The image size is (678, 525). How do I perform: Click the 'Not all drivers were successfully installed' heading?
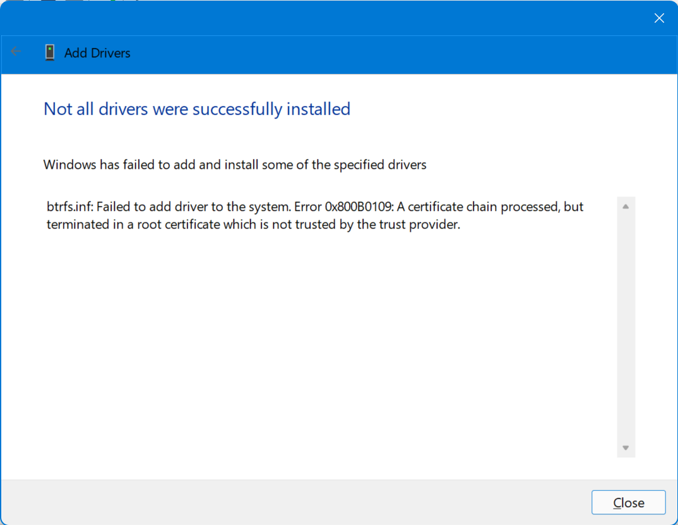point(197,109)
